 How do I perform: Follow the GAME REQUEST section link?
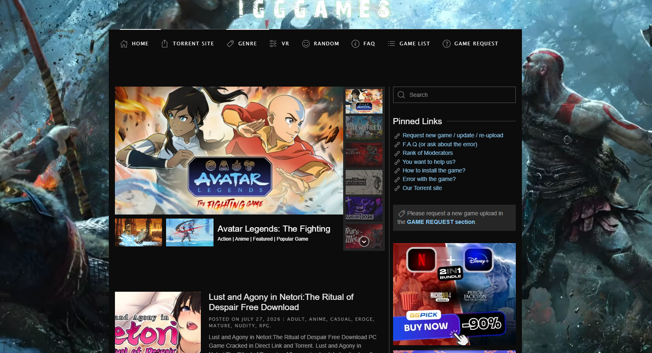(x=441, y=222)
